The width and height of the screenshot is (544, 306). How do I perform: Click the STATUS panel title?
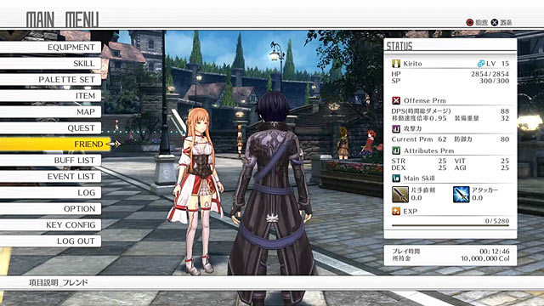(x=399, y=46)
